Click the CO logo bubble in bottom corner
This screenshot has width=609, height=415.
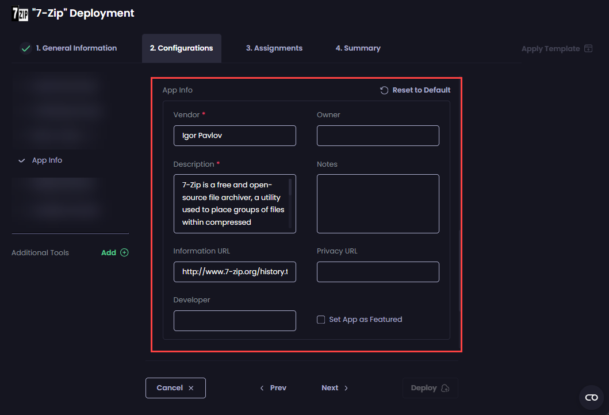[x=591, y=397]
